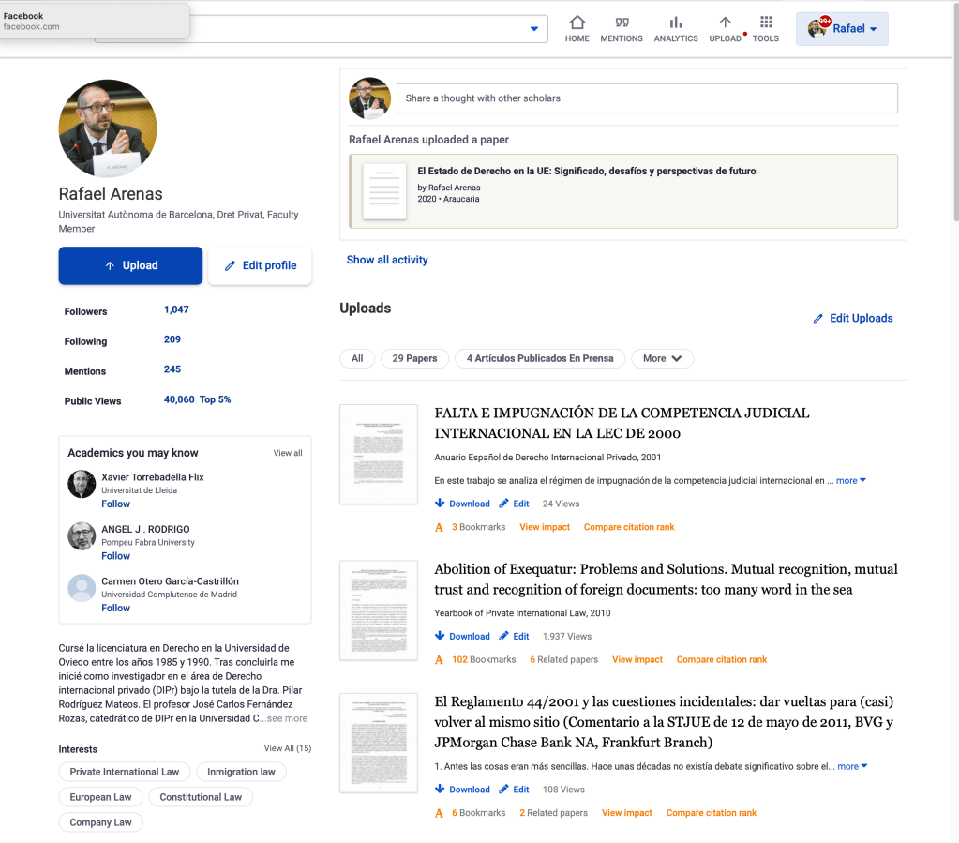Click the blue Upload button in profile
The height and width of the screenshot is (843, 959).
(130, 265)
